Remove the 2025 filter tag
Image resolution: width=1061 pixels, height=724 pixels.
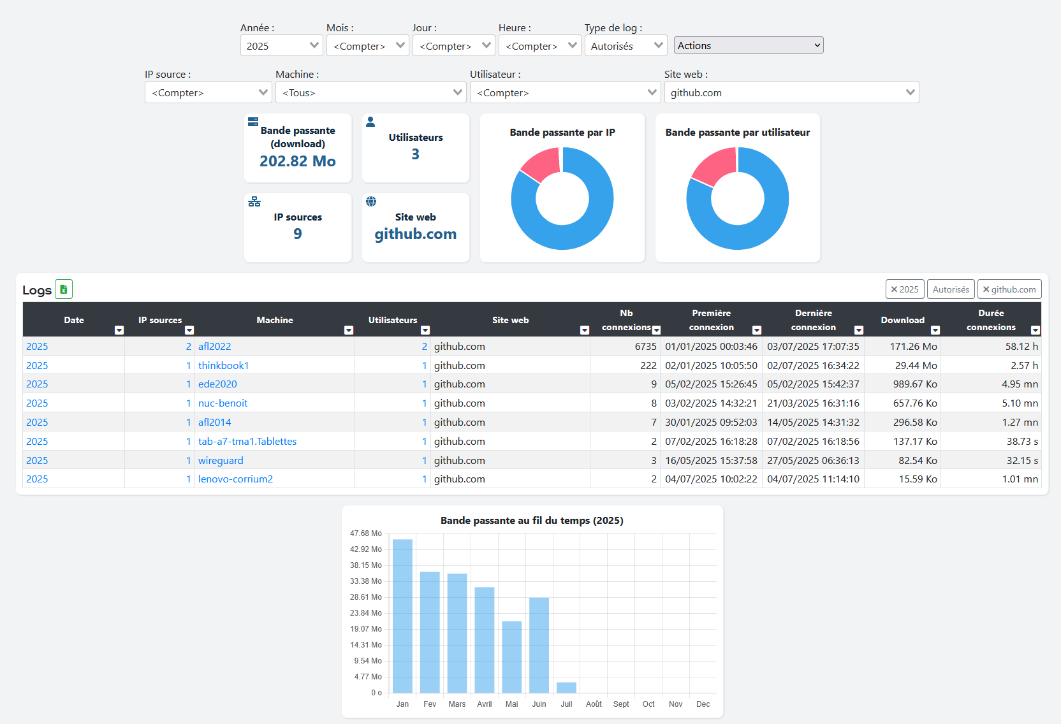click(905, 289)
